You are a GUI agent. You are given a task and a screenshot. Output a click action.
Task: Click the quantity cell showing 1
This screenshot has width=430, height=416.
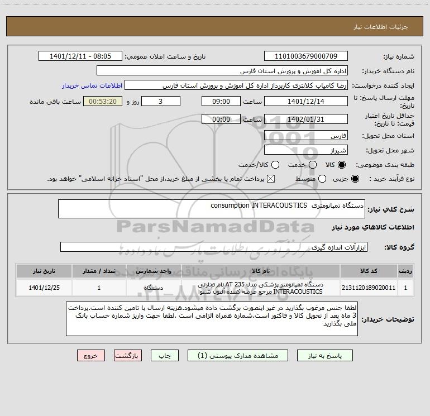pos(99,288)
